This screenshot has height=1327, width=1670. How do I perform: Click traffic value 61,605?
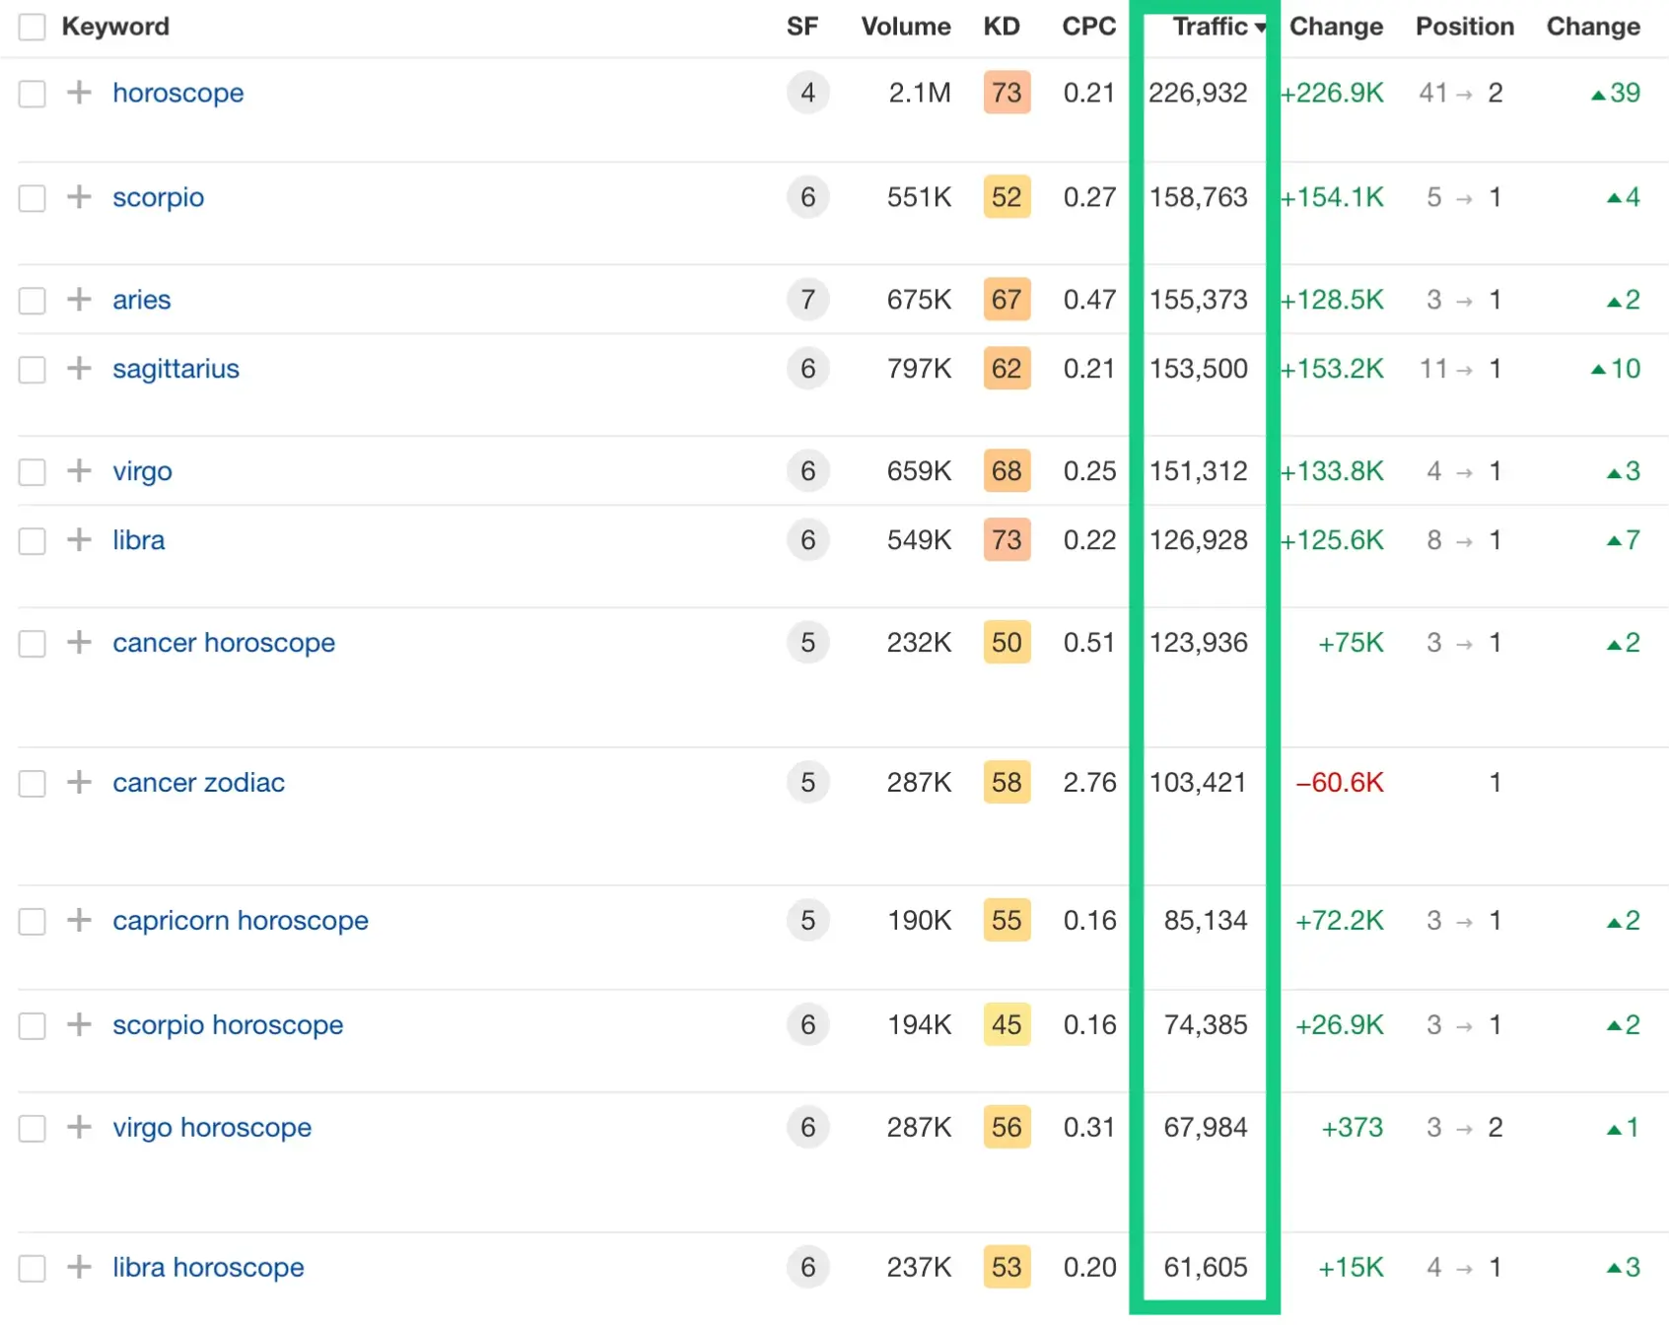1206,1268
